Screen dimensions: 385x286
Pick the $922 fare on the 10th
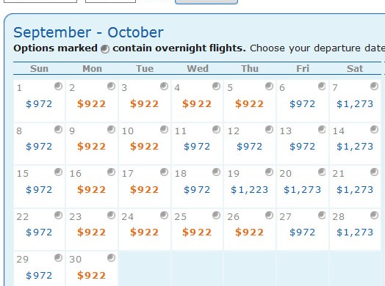click(x=144, y=147)
